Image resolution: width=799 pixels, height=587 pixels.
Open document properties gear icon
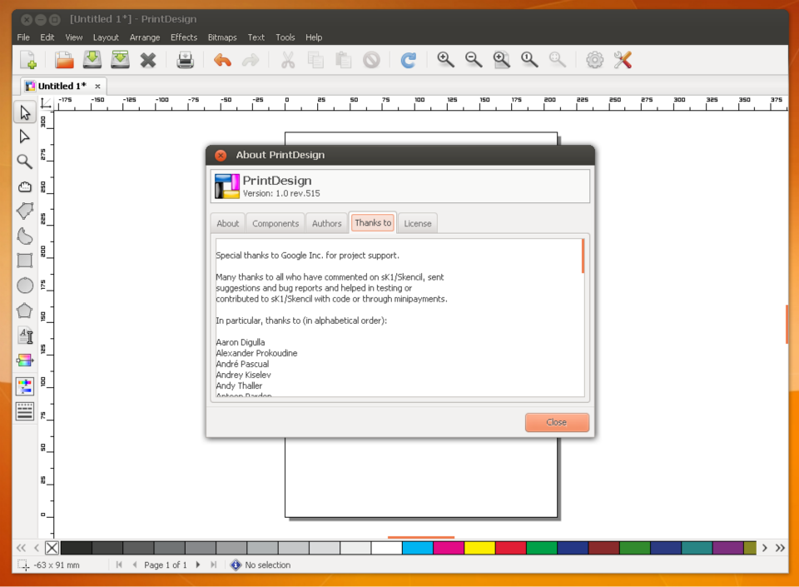594,60
